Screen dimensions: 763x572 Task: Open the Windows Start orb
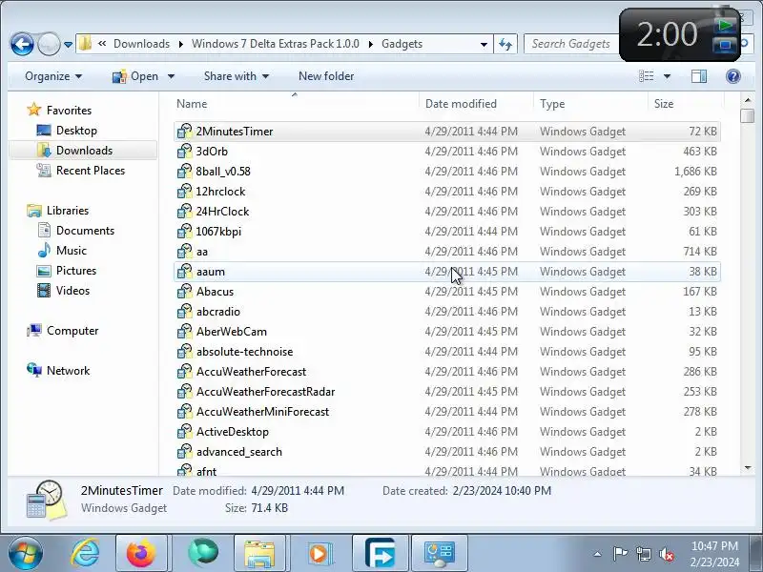click(25, 554)
